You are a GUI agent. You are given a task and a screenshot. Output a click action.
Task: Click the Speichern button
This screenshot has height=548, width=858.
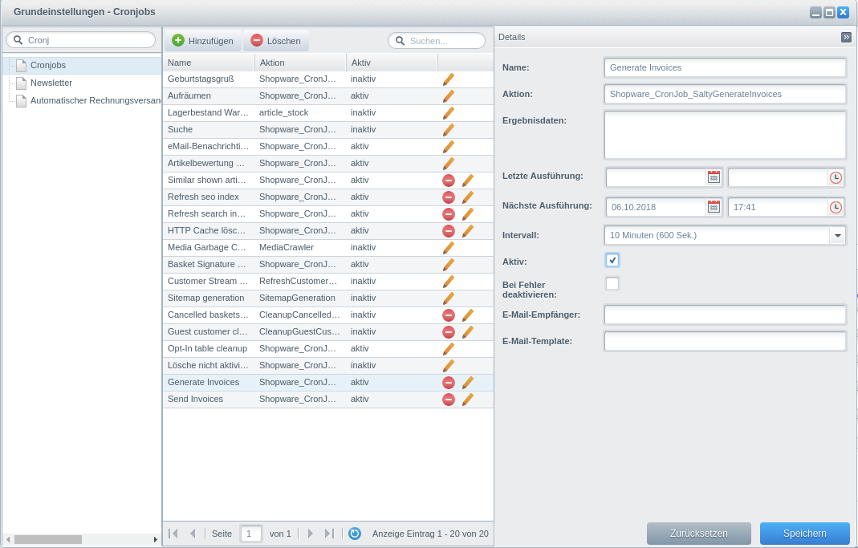pyautogui.click(x=804, y=534)
